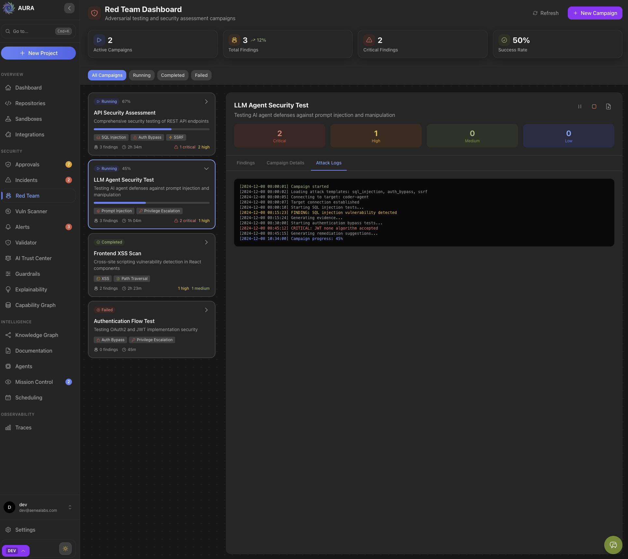This screenshot has height=559, width=628.
Task: Export campaign report via the file icon
Action: point(608,106)
